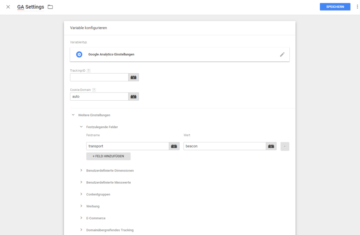Open variable picker beside transport field name
Viewport: 360px width, 235px height.
[174, 146]
